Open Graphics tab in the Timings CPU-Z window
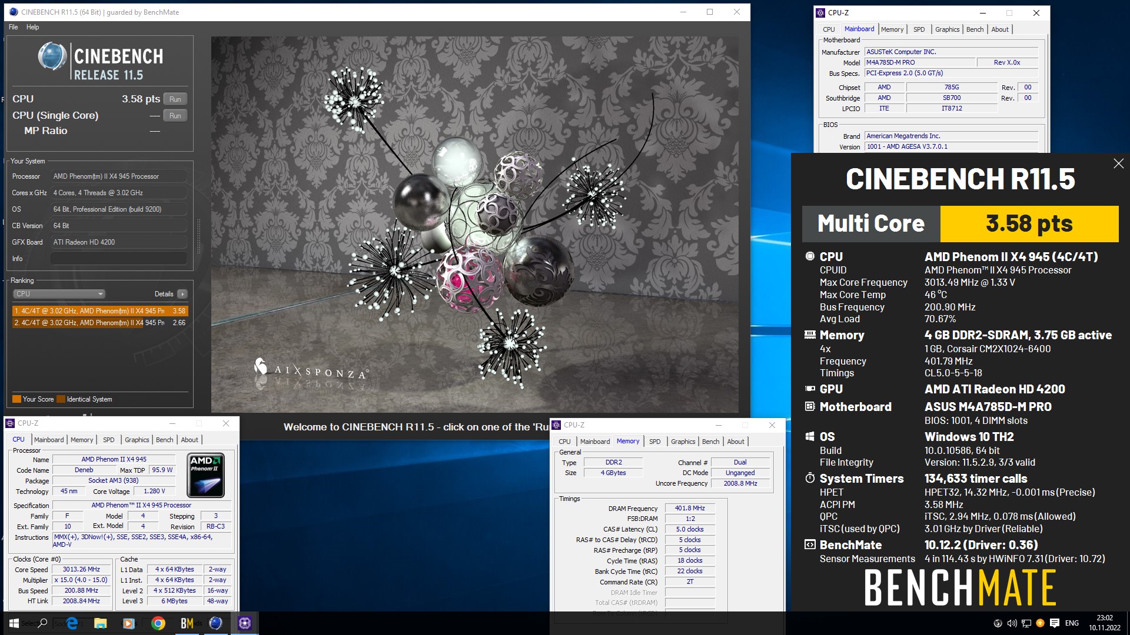This screenshot has width=1130, height=635. tap(683, 442)
